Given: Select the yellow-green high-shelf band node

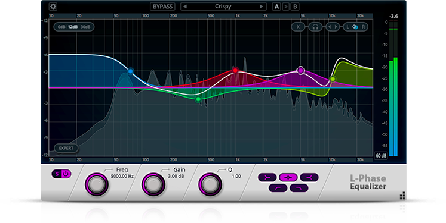Looking at the screenshot, I should coord(333,79).
